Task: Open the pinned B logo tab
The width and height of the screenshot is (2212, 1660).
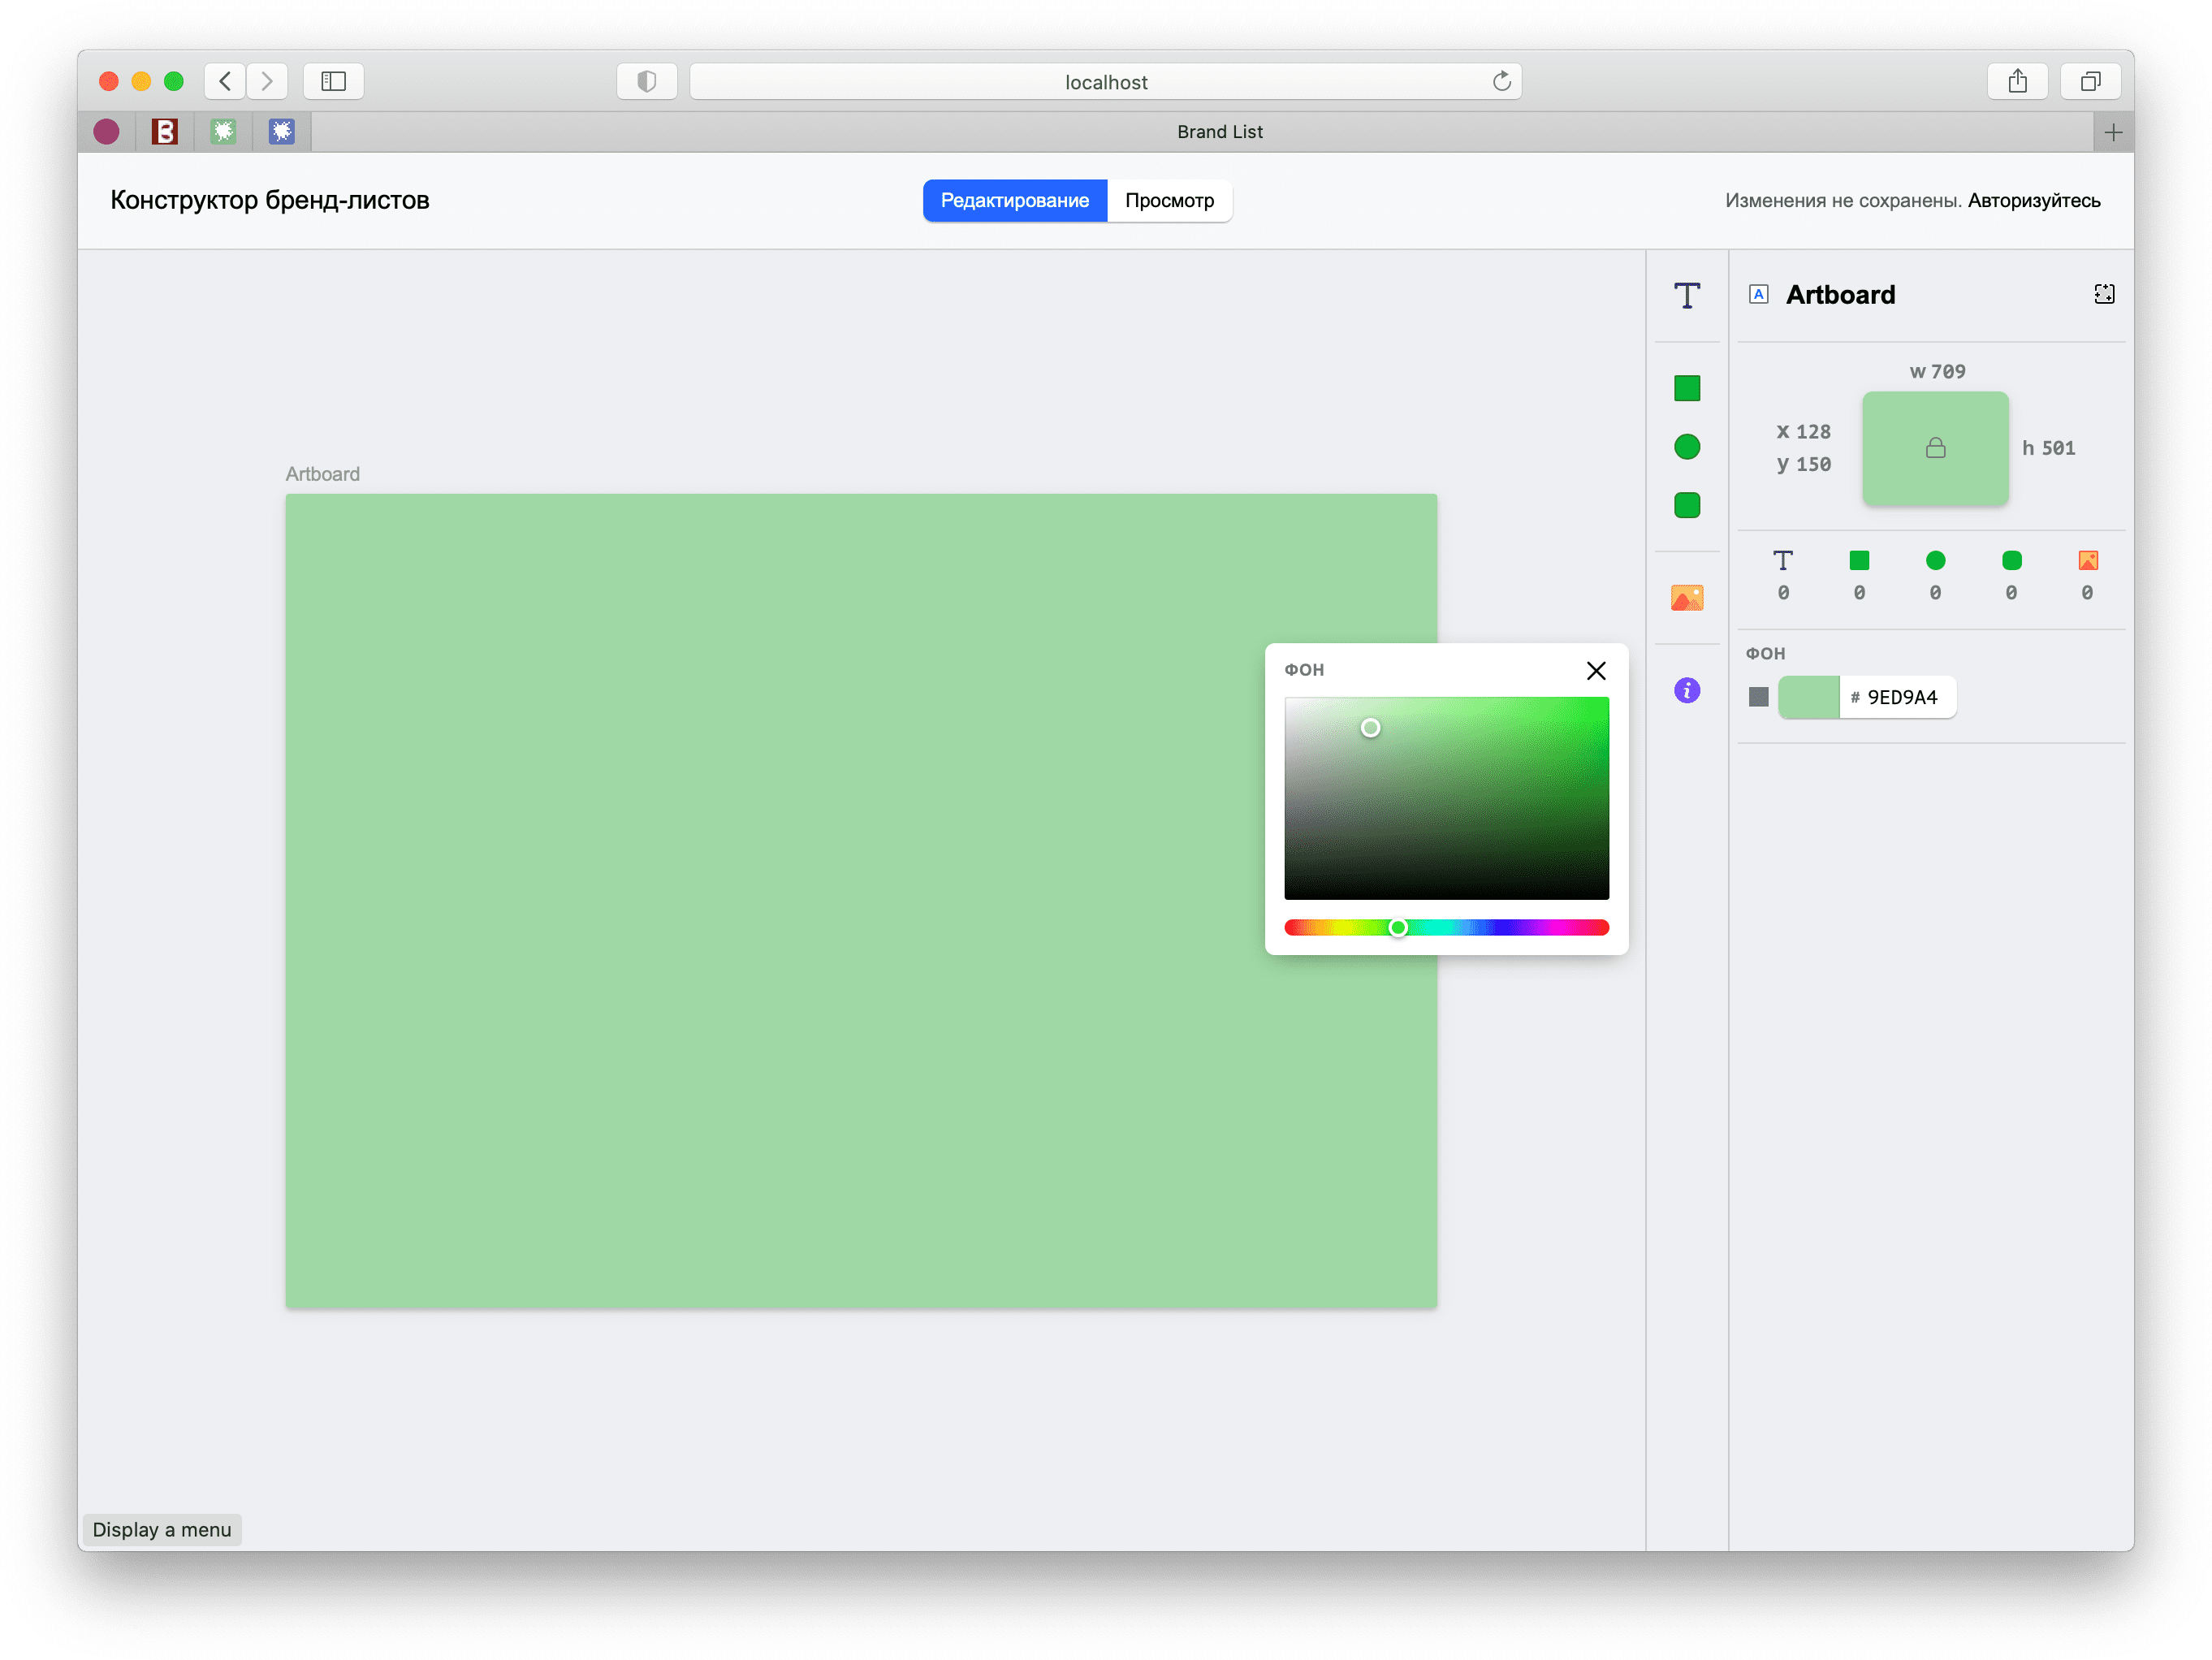Action: pos(164,132)
